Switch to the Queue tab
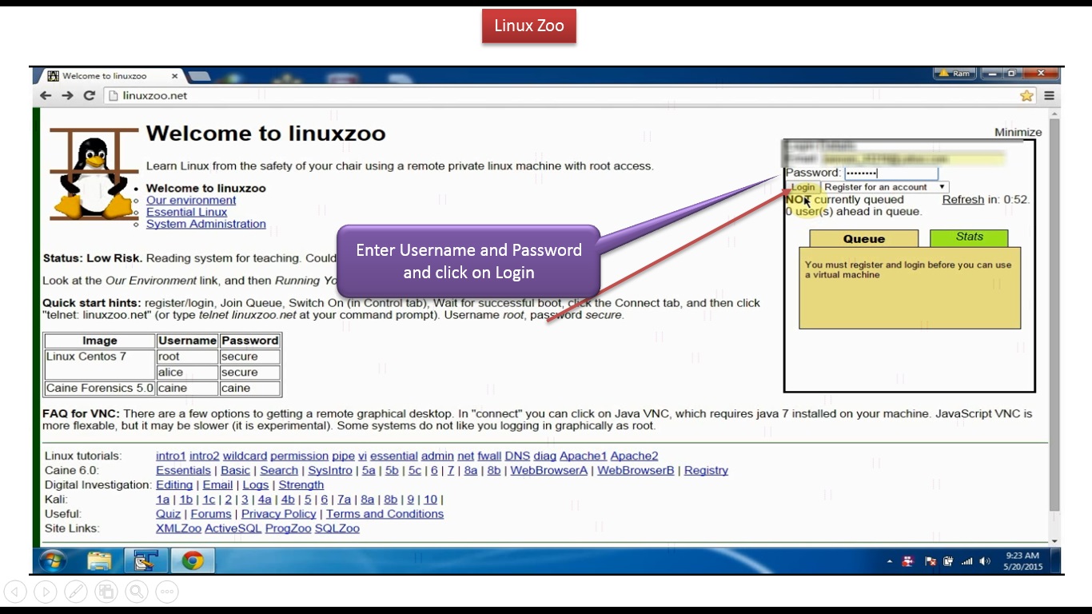Viewport: 1092px width, 614px height. coord(864,238)
